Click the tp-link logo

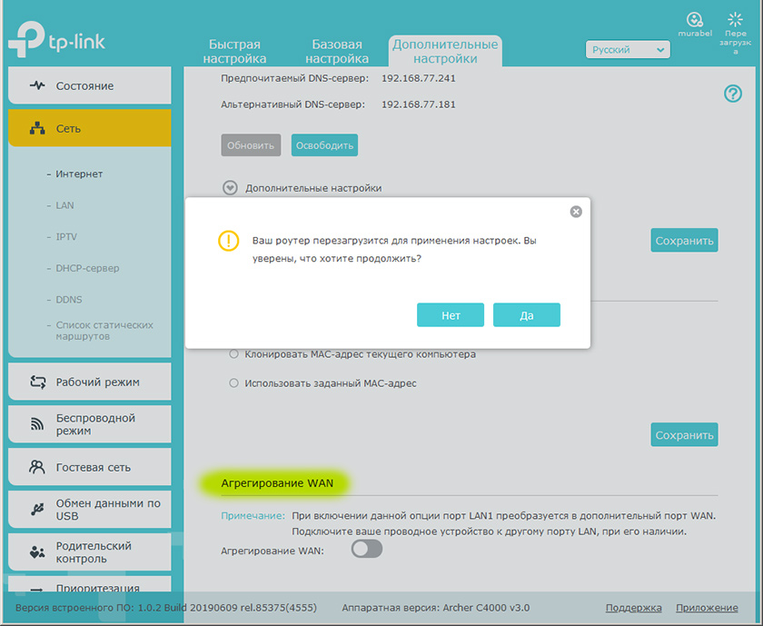57,40
